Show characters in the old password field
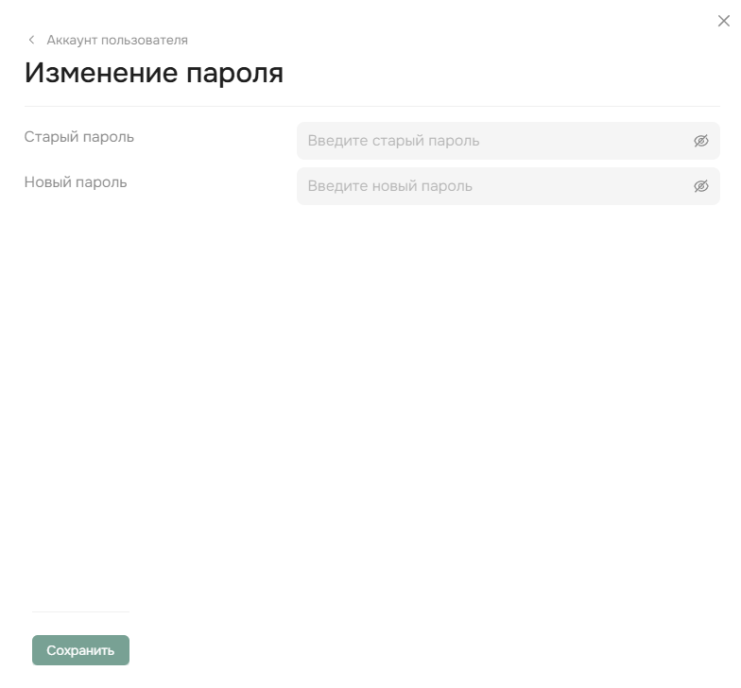This screenshot has width=741, height=688. pyautogui.click(x=700, y=141)
